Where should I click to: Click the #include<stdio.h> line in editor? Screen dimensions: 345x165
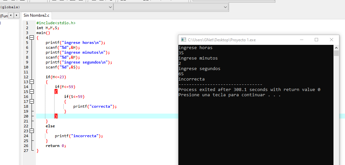[56, 23]
